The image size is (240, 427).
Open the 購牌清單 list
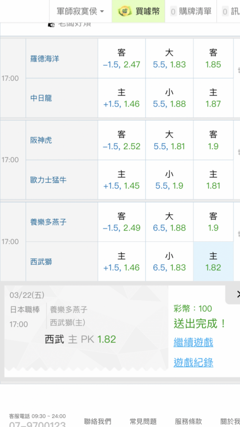tap(191, 12)
